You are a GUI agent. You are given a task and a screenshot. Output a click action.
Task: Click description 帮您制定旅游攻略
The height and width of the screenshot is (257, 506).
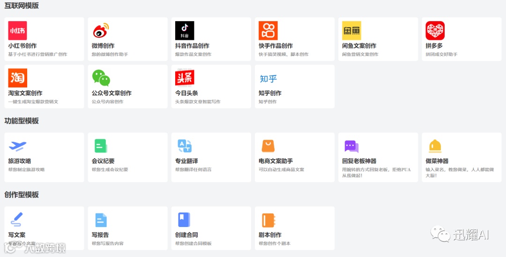click(26, 169)
